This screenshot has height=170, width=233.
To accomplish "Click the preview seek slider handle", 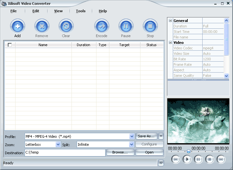I will pyautogui.click(x=189, y=151).
